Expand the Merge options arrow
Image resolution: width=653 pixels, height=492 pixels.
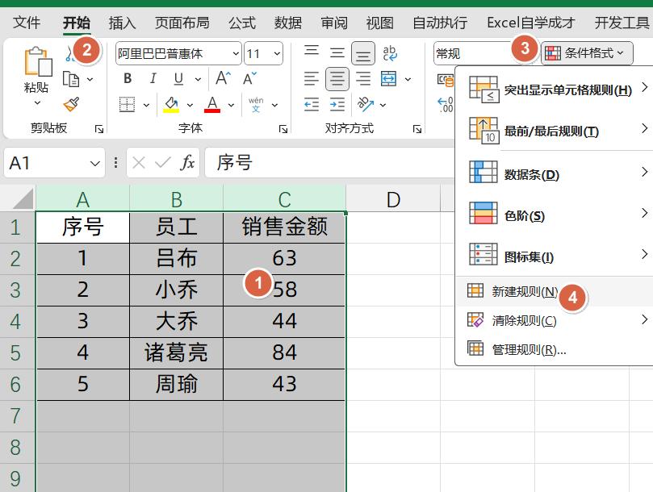pos(408,79)
